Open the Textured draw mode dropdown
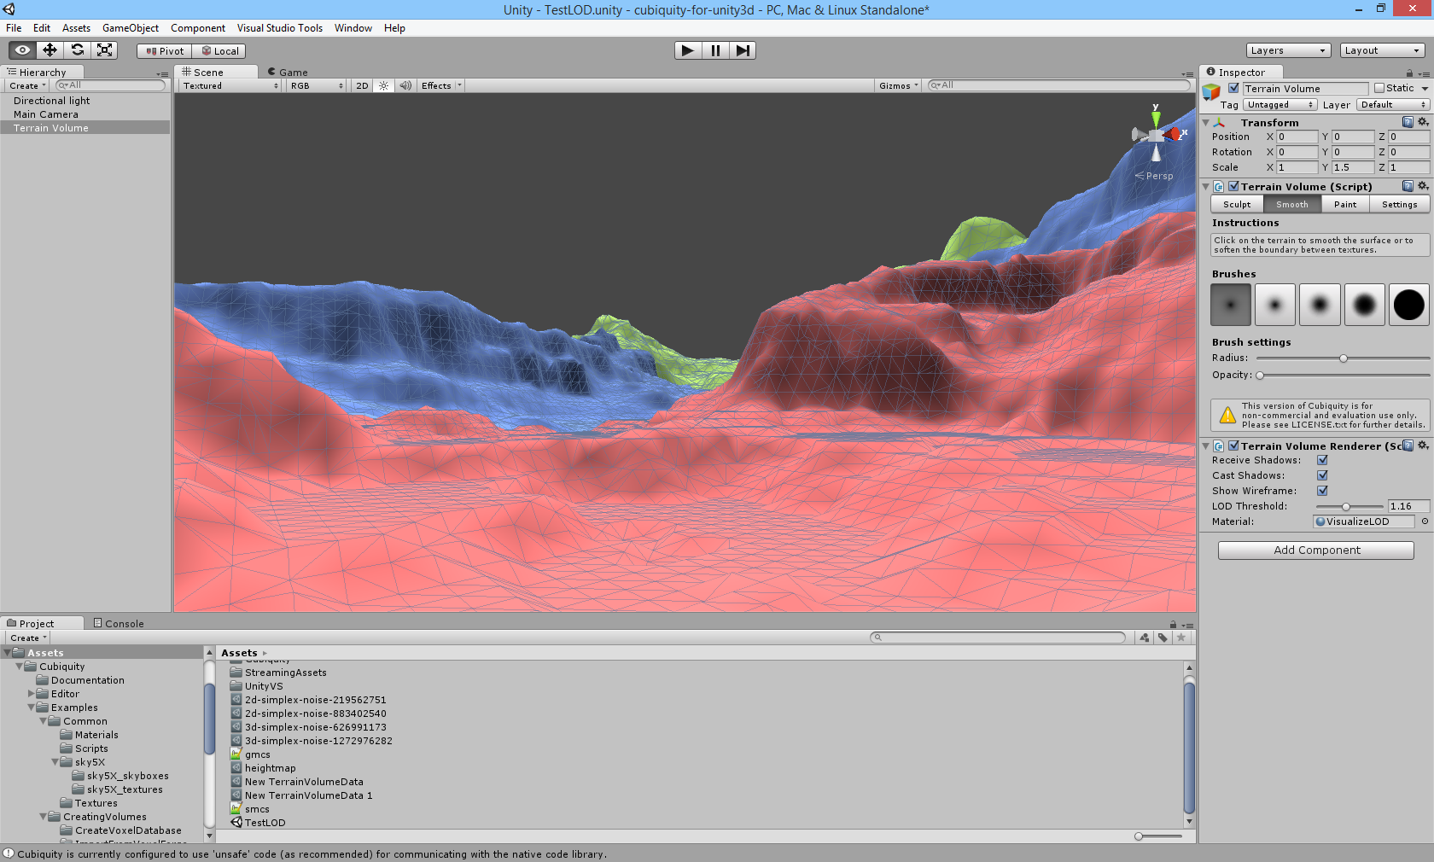 pyautogui.click(x=230, y=85)
